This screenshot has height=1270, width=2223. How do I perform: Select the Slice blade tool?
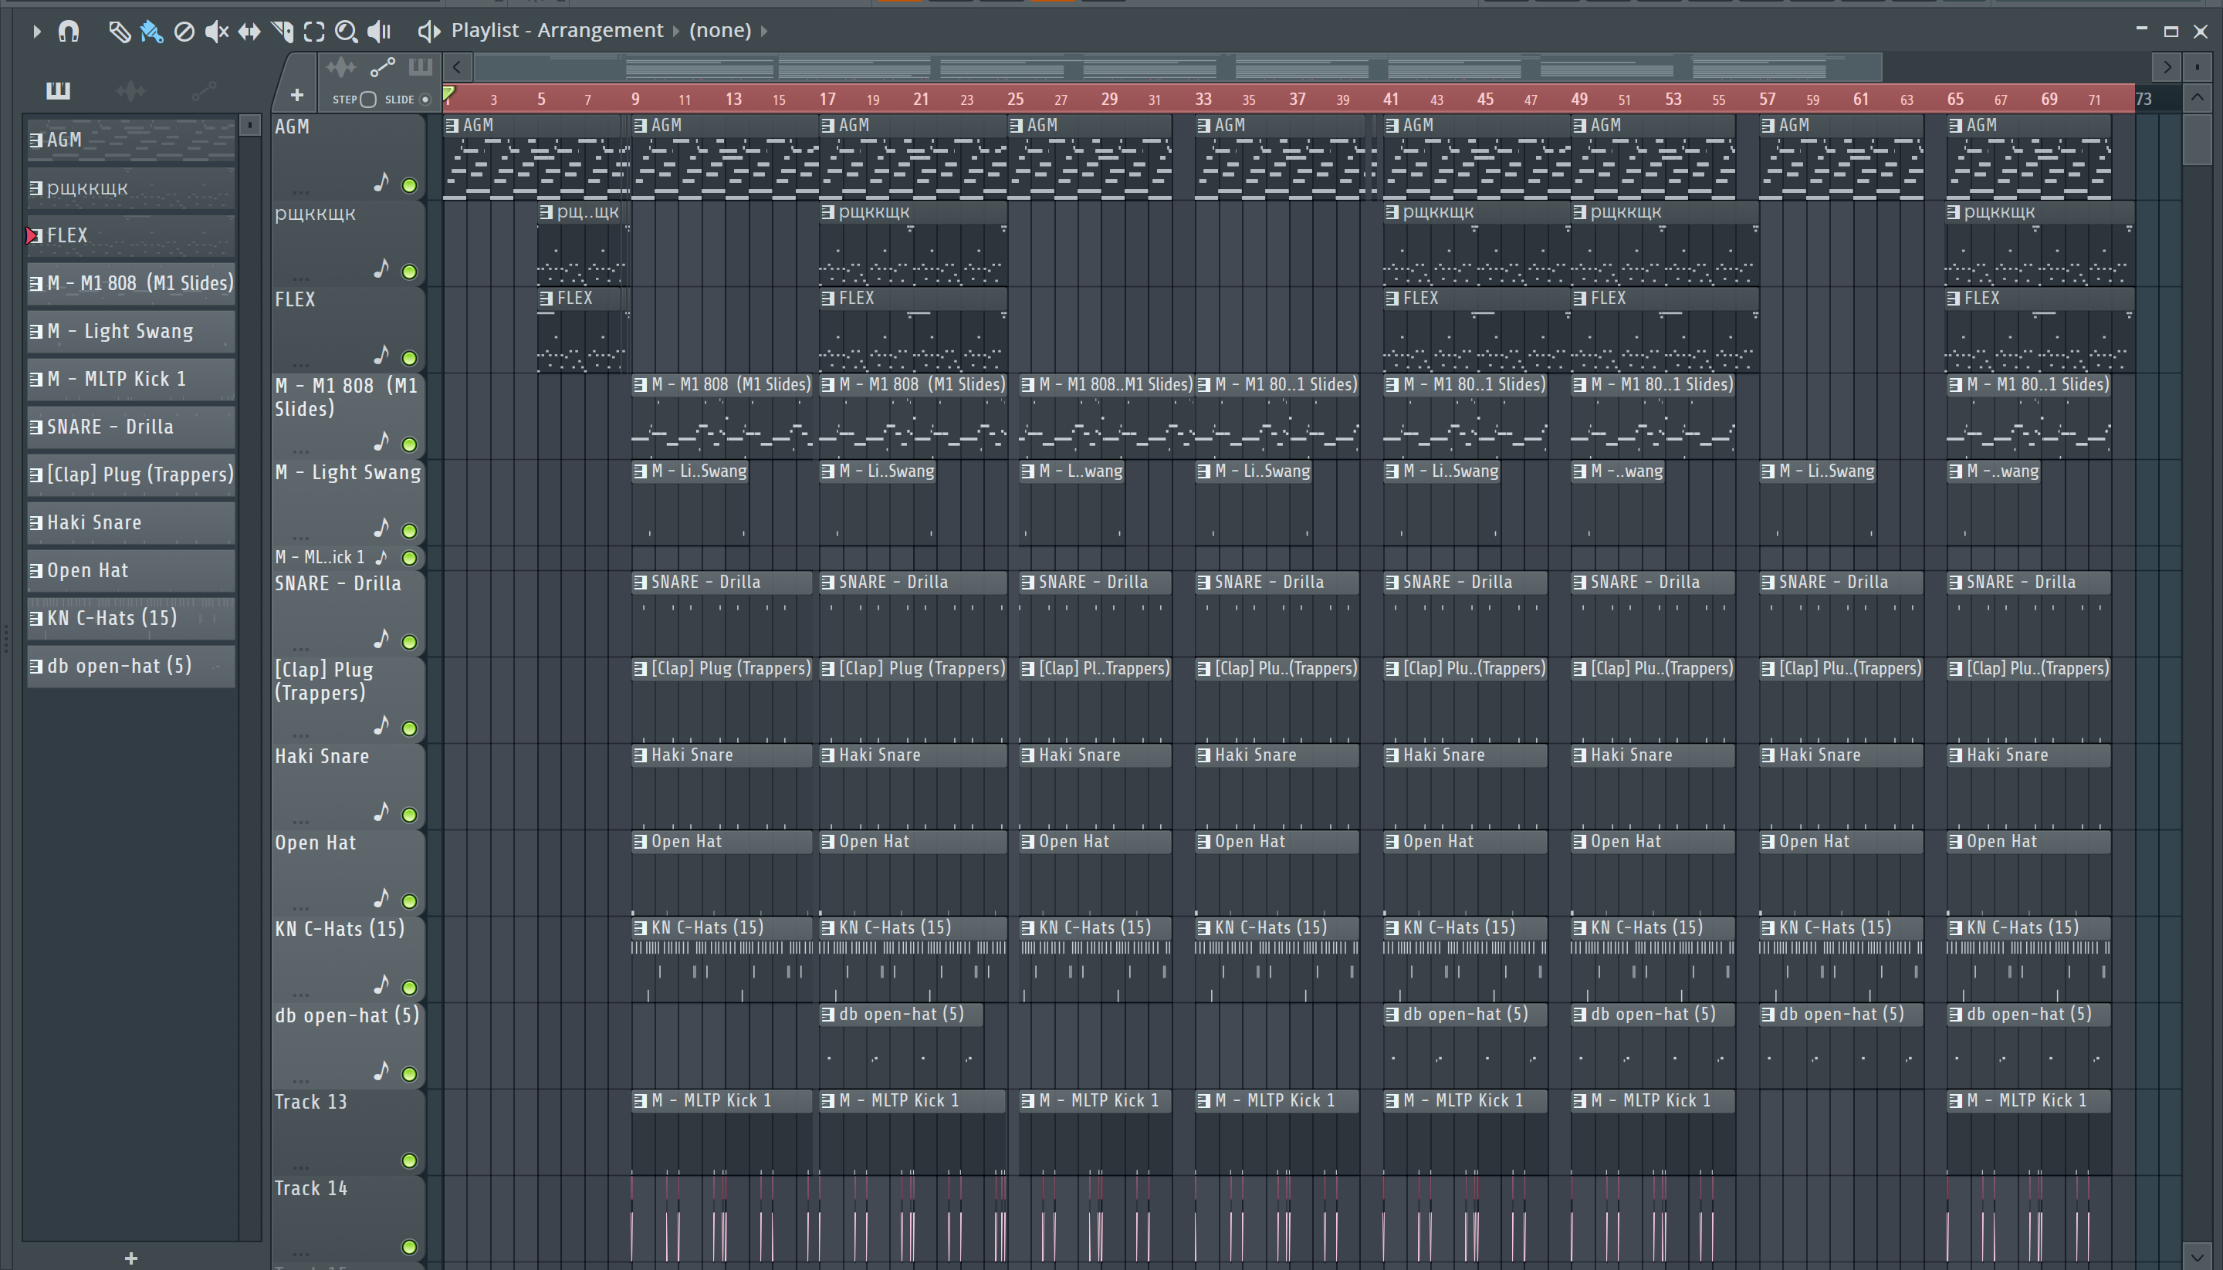pyautogui.click(x=282, y=32)
